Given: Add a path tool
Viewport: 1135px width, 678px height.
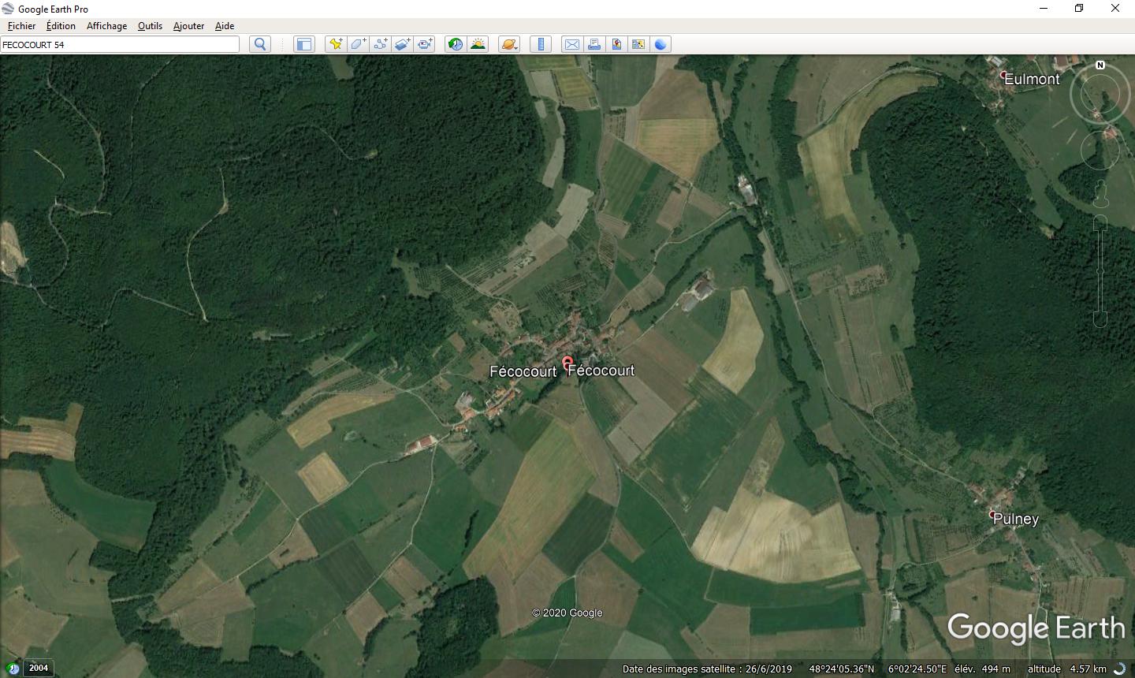Looking at the screenshot, I should tap(380, 44).
